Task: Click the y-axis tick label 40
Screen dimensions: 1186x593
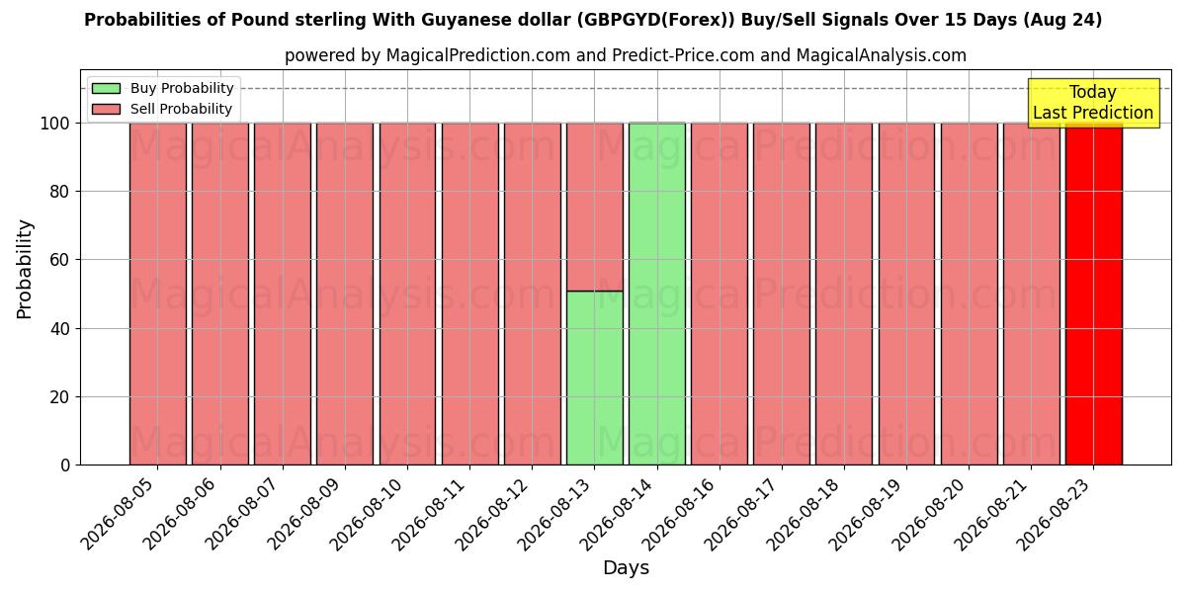Action: point(60,328)
